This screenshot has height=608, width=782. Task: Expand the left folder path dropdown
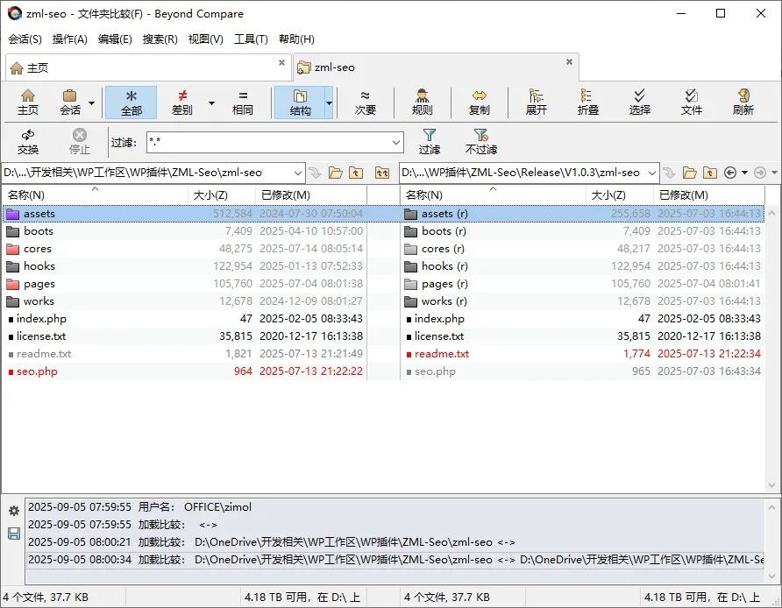(298, 173)
